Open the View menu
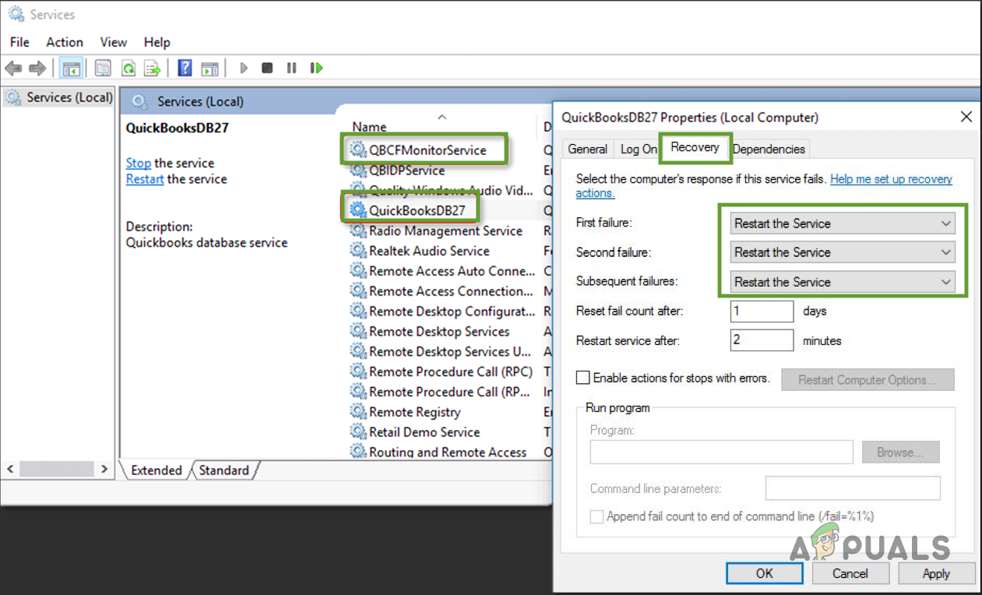Image resolution: width=982 pixels, height=595 pixels. pyautogui.click(x=114, y=42)
